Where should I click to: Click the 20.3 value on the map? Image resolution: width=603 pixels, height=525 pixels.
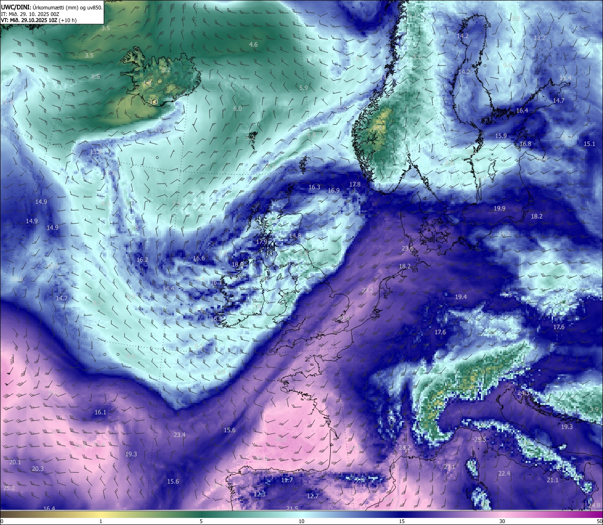pyautogui.click(x=38, y=469)
